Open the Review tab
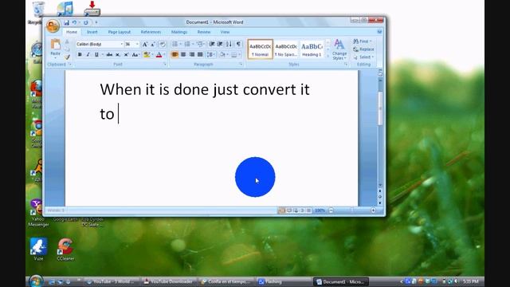510x287 pixels. (204, 32)
